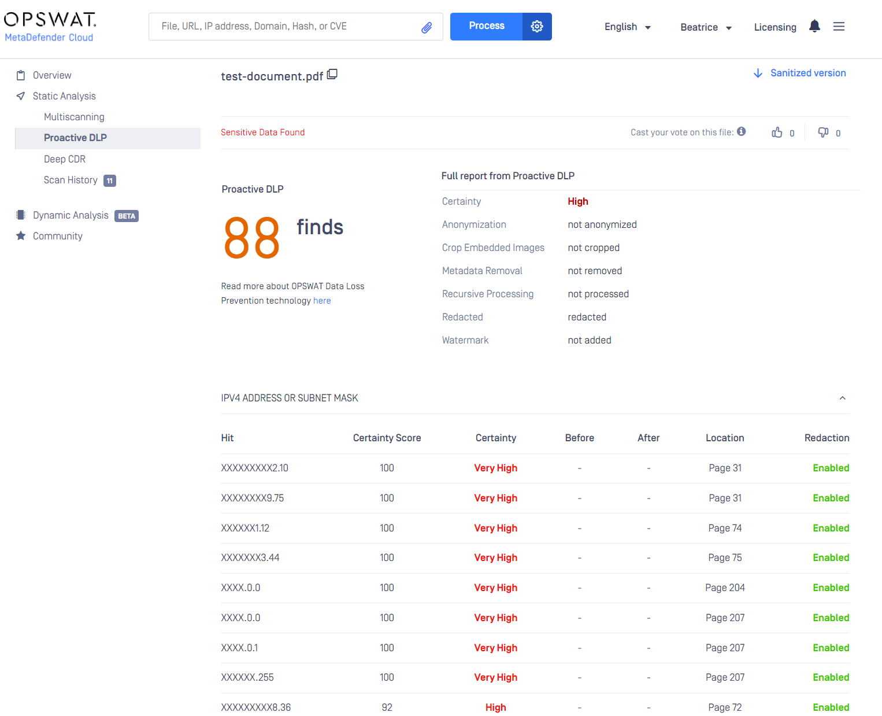Click the Scan History count badge 11

[x=110, y=180]
